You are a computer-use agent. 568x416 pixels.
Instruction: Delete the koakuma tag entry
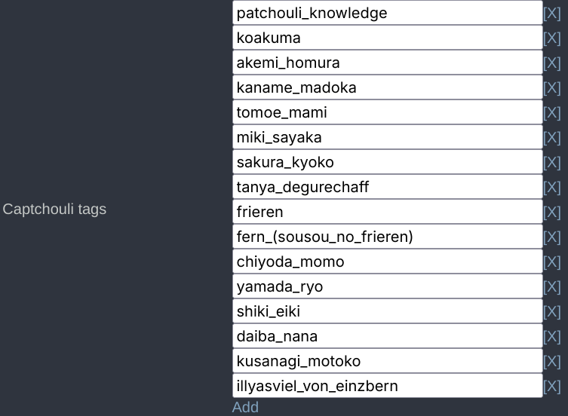pos(551,38)
